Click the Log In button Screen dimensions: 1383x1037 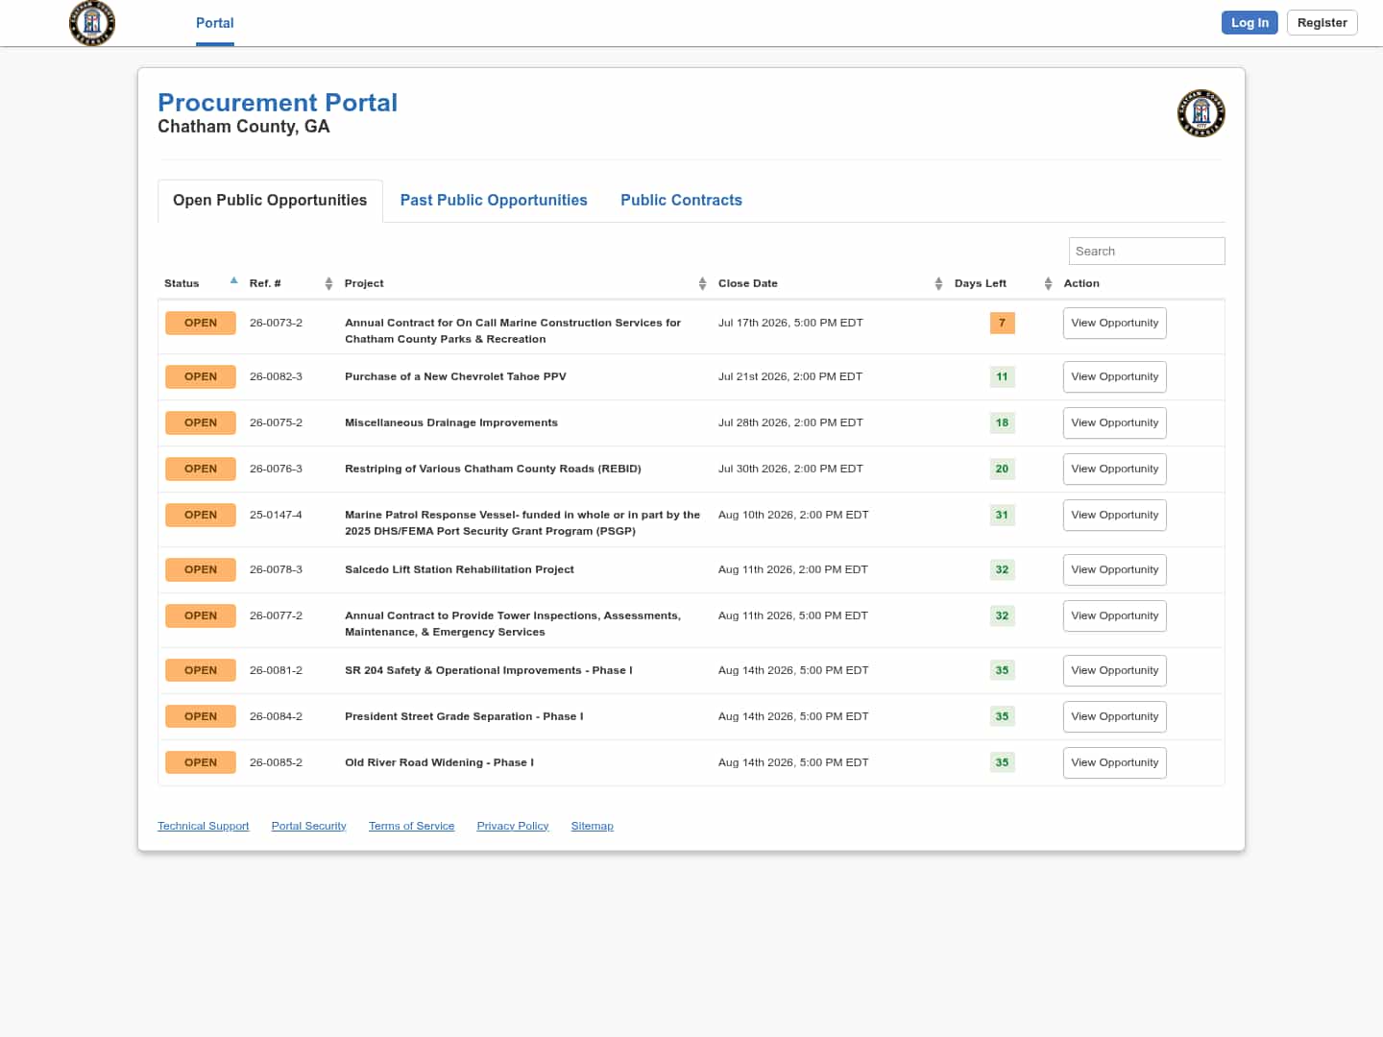1250,22
